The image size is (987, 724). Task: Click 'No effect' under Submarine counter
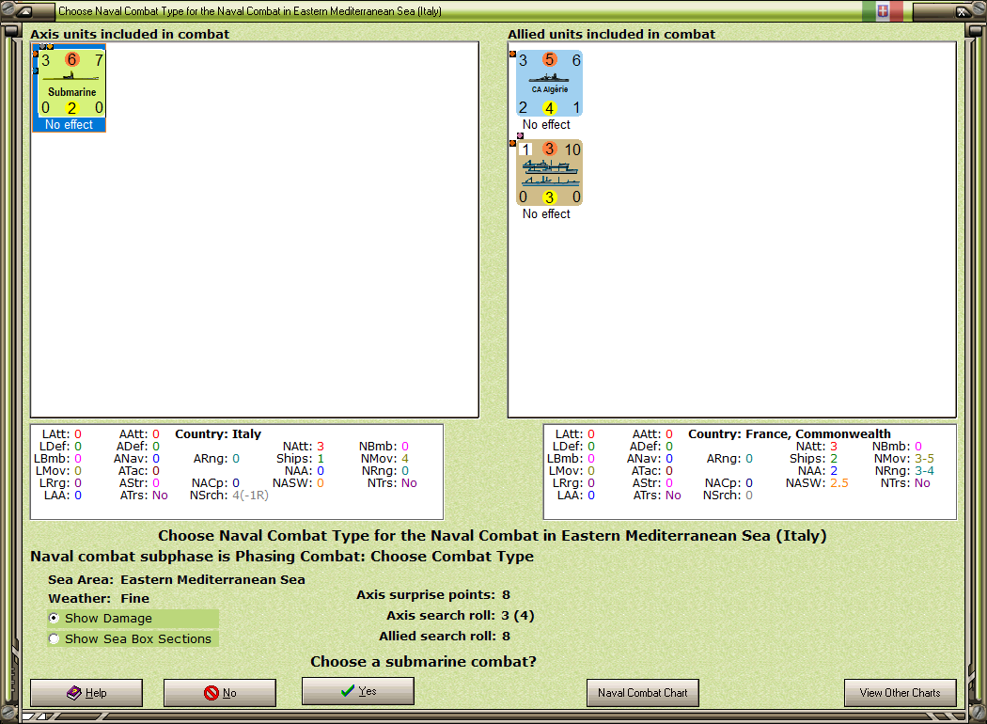tap(69, 125)
